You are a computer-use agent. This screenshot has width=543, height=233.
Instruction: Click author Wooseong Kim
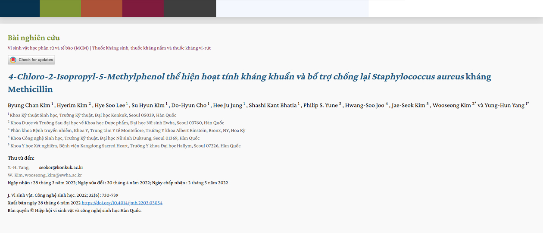tap(452, 105)
